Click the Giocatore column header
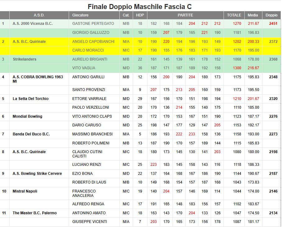Image resolution: width=282 pixels, height=227 pixels. (80, 15)
